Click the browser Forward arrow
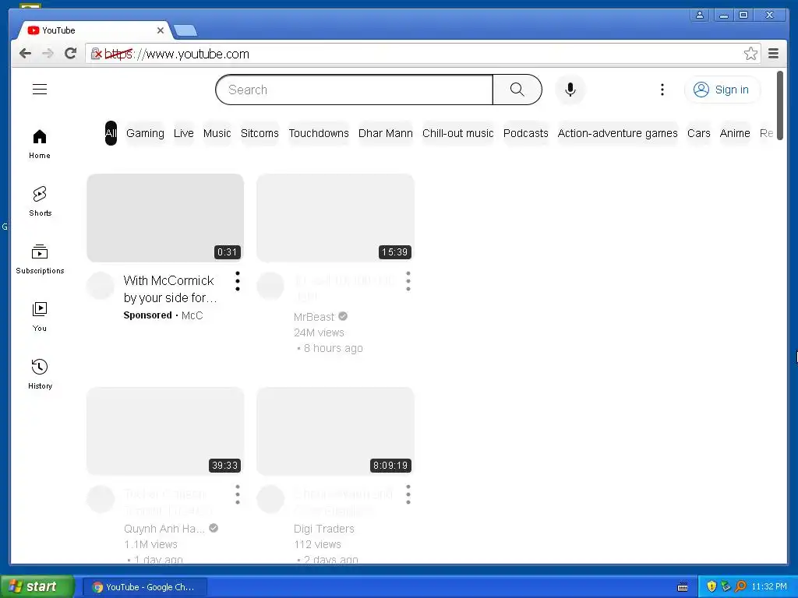798x598 pixels. click(48, 54)
